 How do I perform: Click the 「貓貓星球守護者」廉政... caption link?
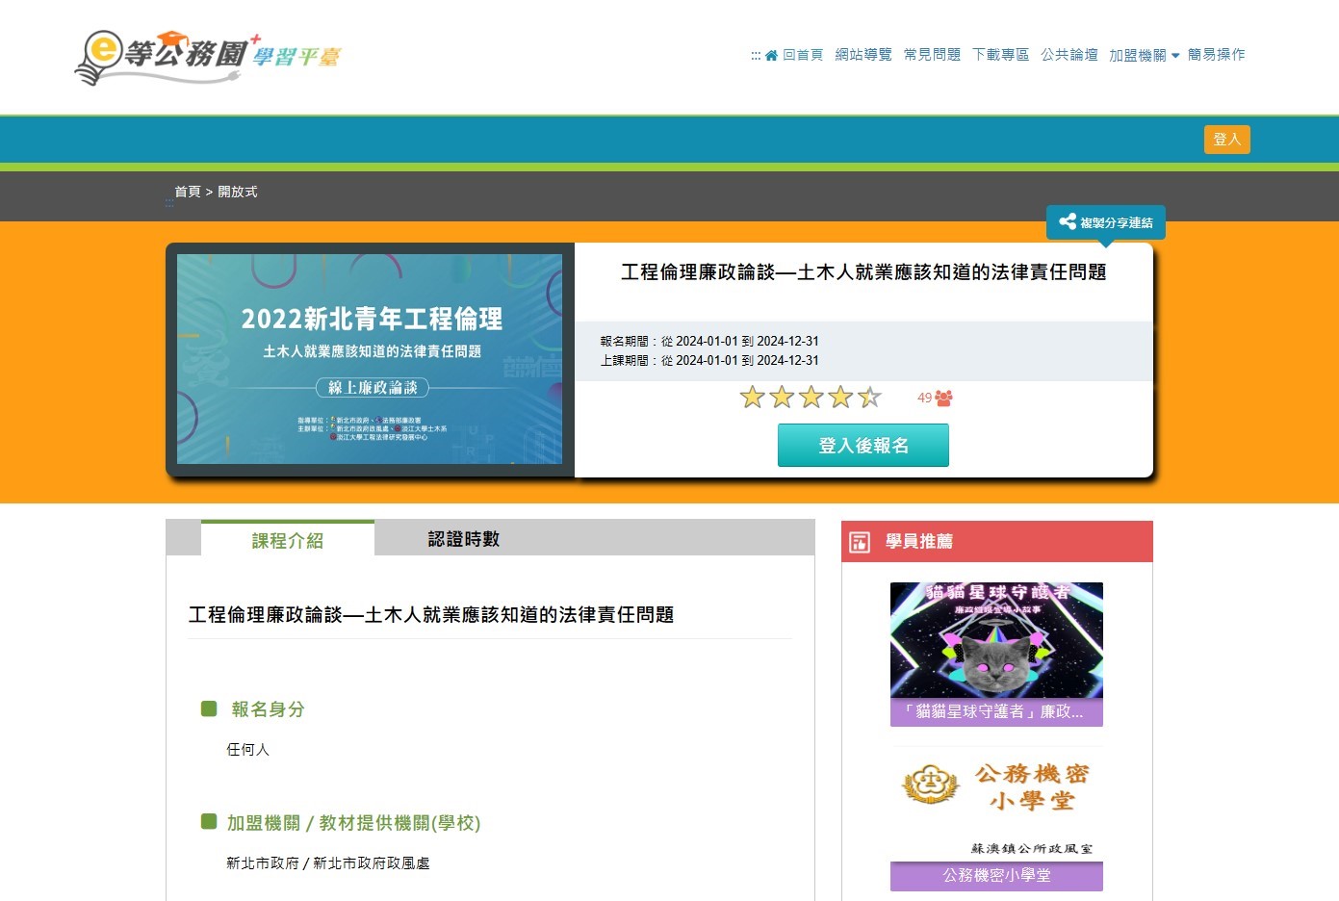pyautogui.click(x=996, y=711)
